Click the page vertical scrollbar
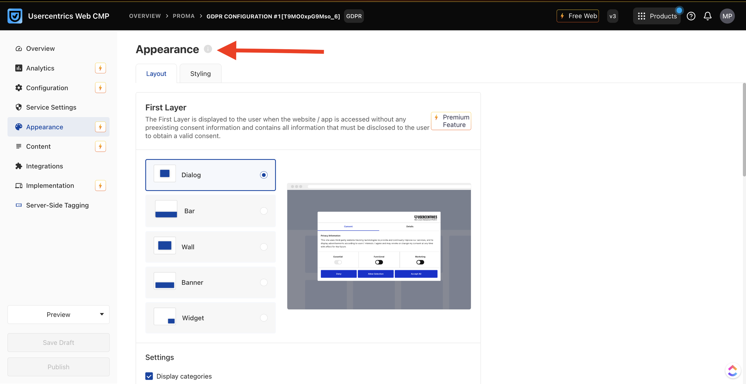Screen dimensions: 746x384 coord(744,130)
